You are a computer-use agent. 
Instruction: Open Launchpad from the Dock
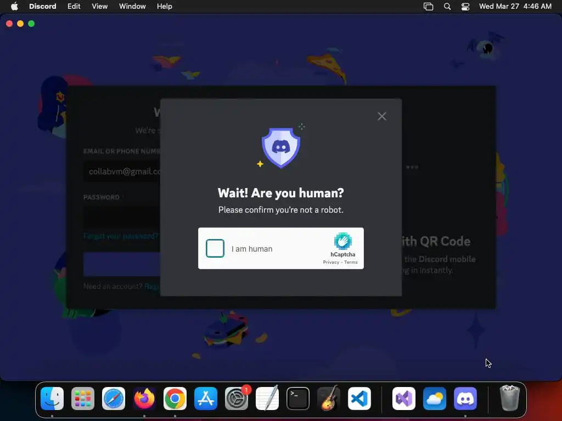[83, 399]
